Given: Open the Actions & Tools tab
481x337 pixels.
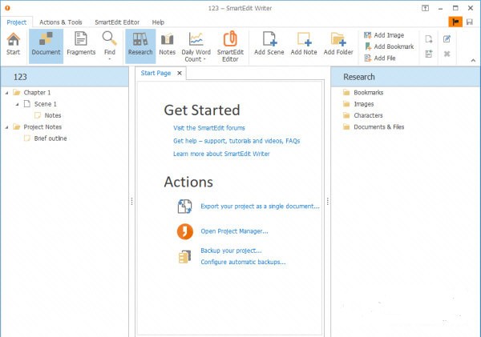Looking at the screenshot, I should coord(60,22).
